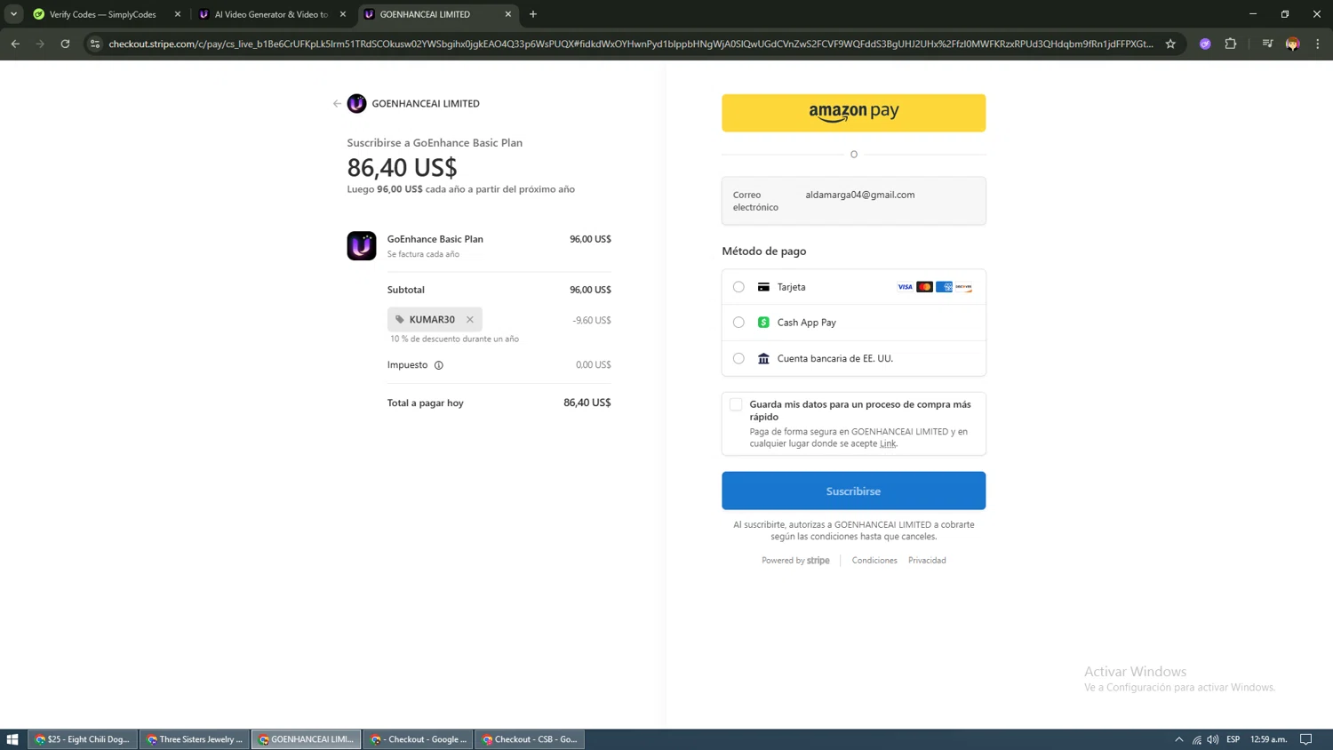
Task: Open the Windows Start menu
Action: (x=12, y=739)
